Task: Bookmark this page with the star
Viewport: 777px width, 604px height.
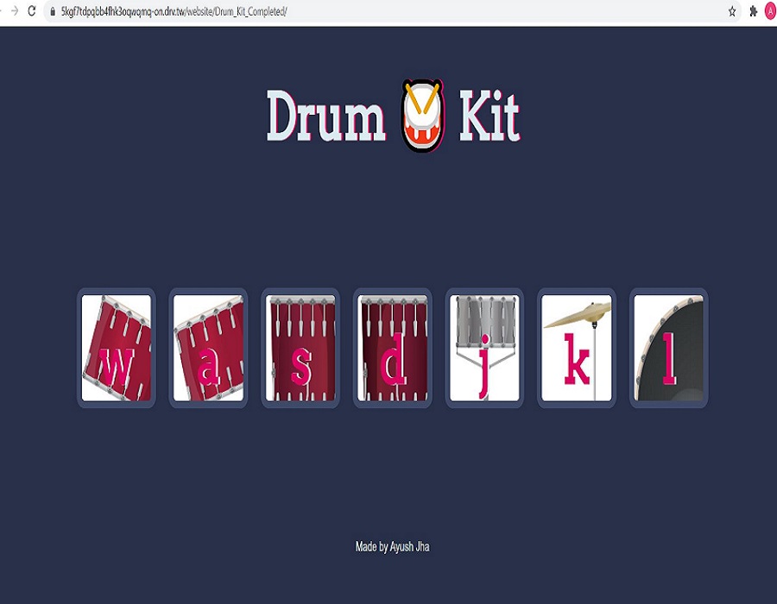Action: (x=732, y=11)
